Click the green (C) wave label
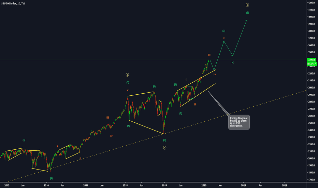This screenshot has width=318, height=188. pos(164,140)
